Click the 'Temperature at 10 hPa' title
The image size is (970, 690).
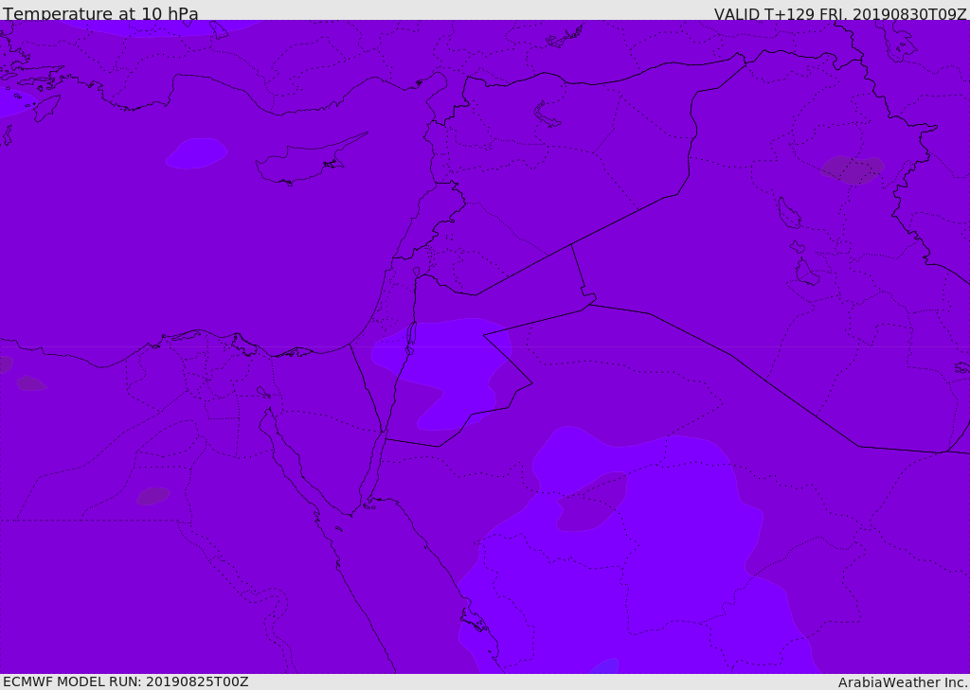[x=100, y=13]
